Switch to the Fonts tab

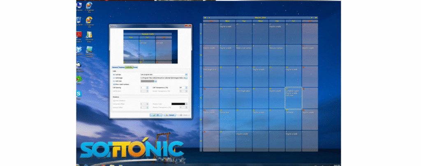[x=135, y=67]
